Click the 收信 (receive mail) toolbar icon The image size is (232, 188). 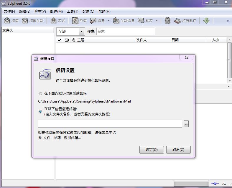coord(7,20)
